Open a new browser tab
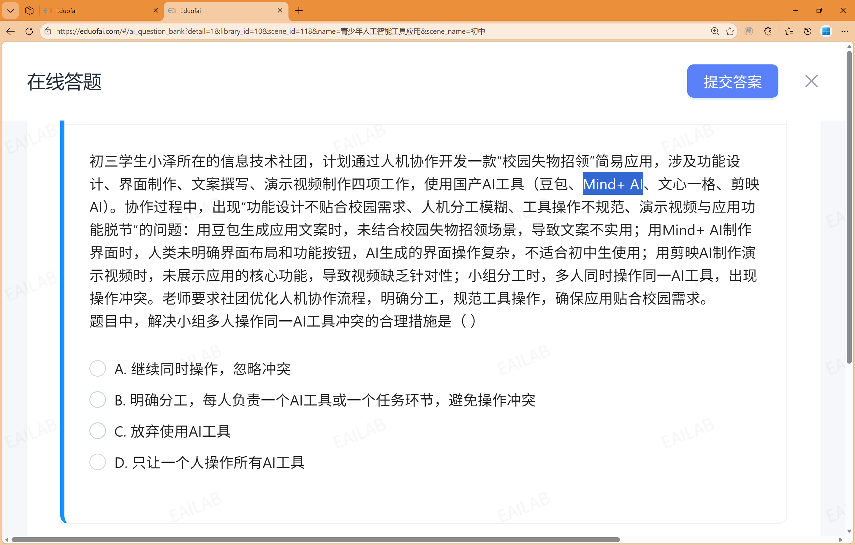This screenshot has width=855, height=545. pyautogui.click(x=298, y=11)
